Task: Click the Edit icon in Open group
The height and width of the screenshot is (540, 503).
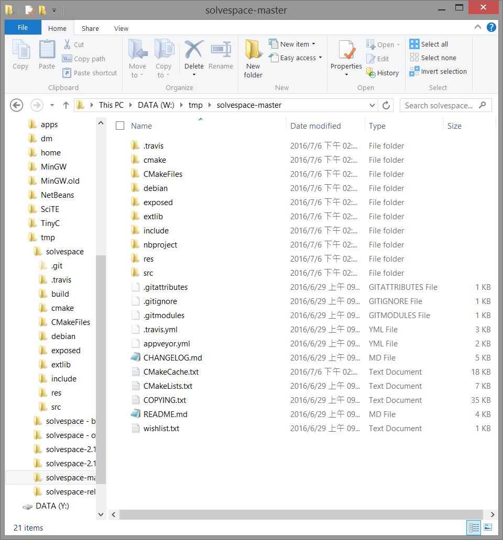Action: (370, 59)
